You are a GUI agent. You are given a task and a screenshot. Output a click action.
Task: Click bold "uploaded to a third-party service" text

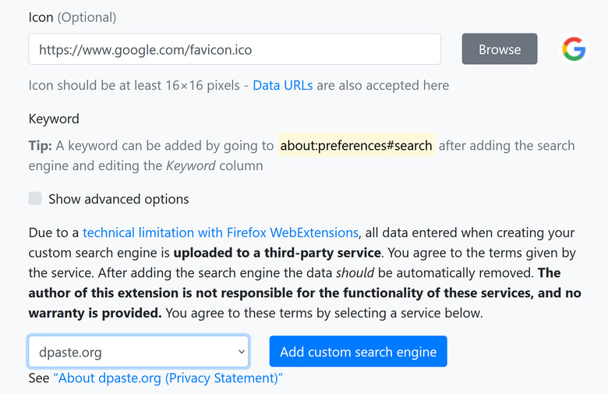click(x=277, y=253)
